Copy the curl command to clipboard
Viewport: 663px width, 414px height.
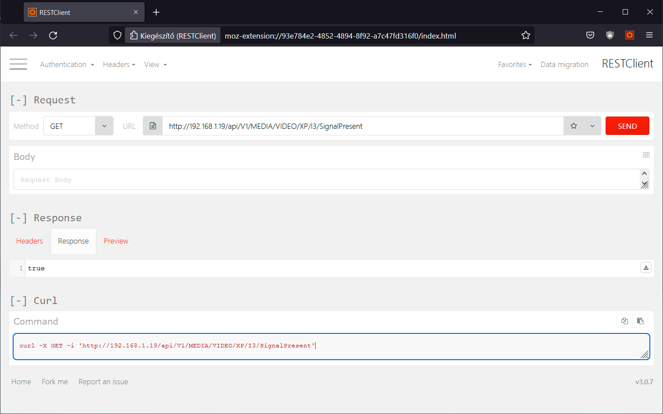[x=624, y=321]
